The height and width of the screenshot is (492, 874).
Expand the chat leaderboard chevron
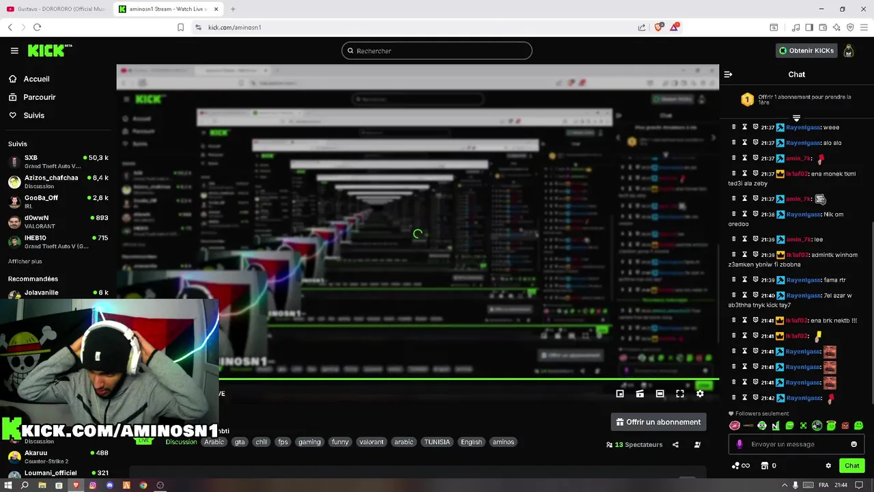796,118
